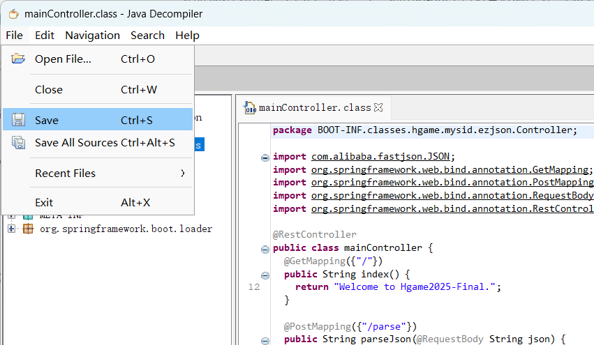
Task: Open the Edit menu
Action: [x=45, y=35]
